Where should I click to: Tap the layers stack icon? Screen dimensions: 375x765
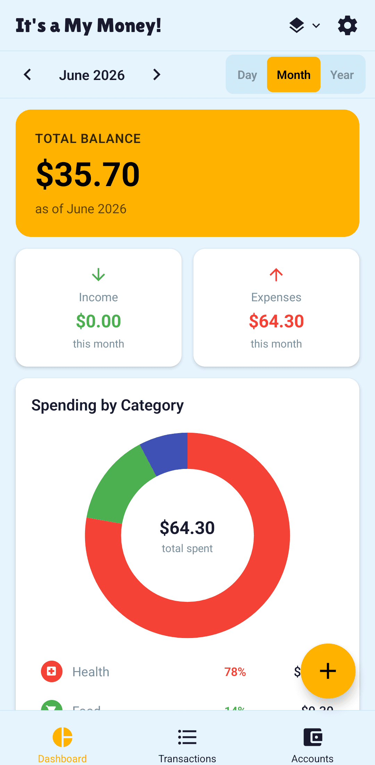pos(297,26)
